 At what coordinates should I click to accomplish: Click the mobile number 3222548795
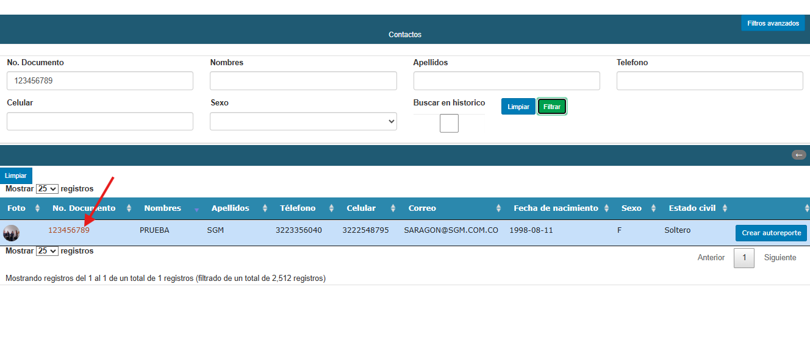(x=365, y=230)
